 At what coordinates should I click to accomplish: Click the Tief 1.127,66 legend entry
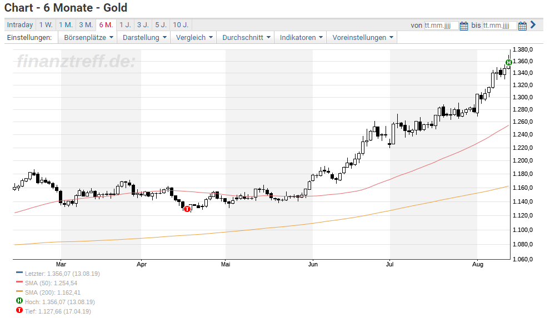pos(58,311)
